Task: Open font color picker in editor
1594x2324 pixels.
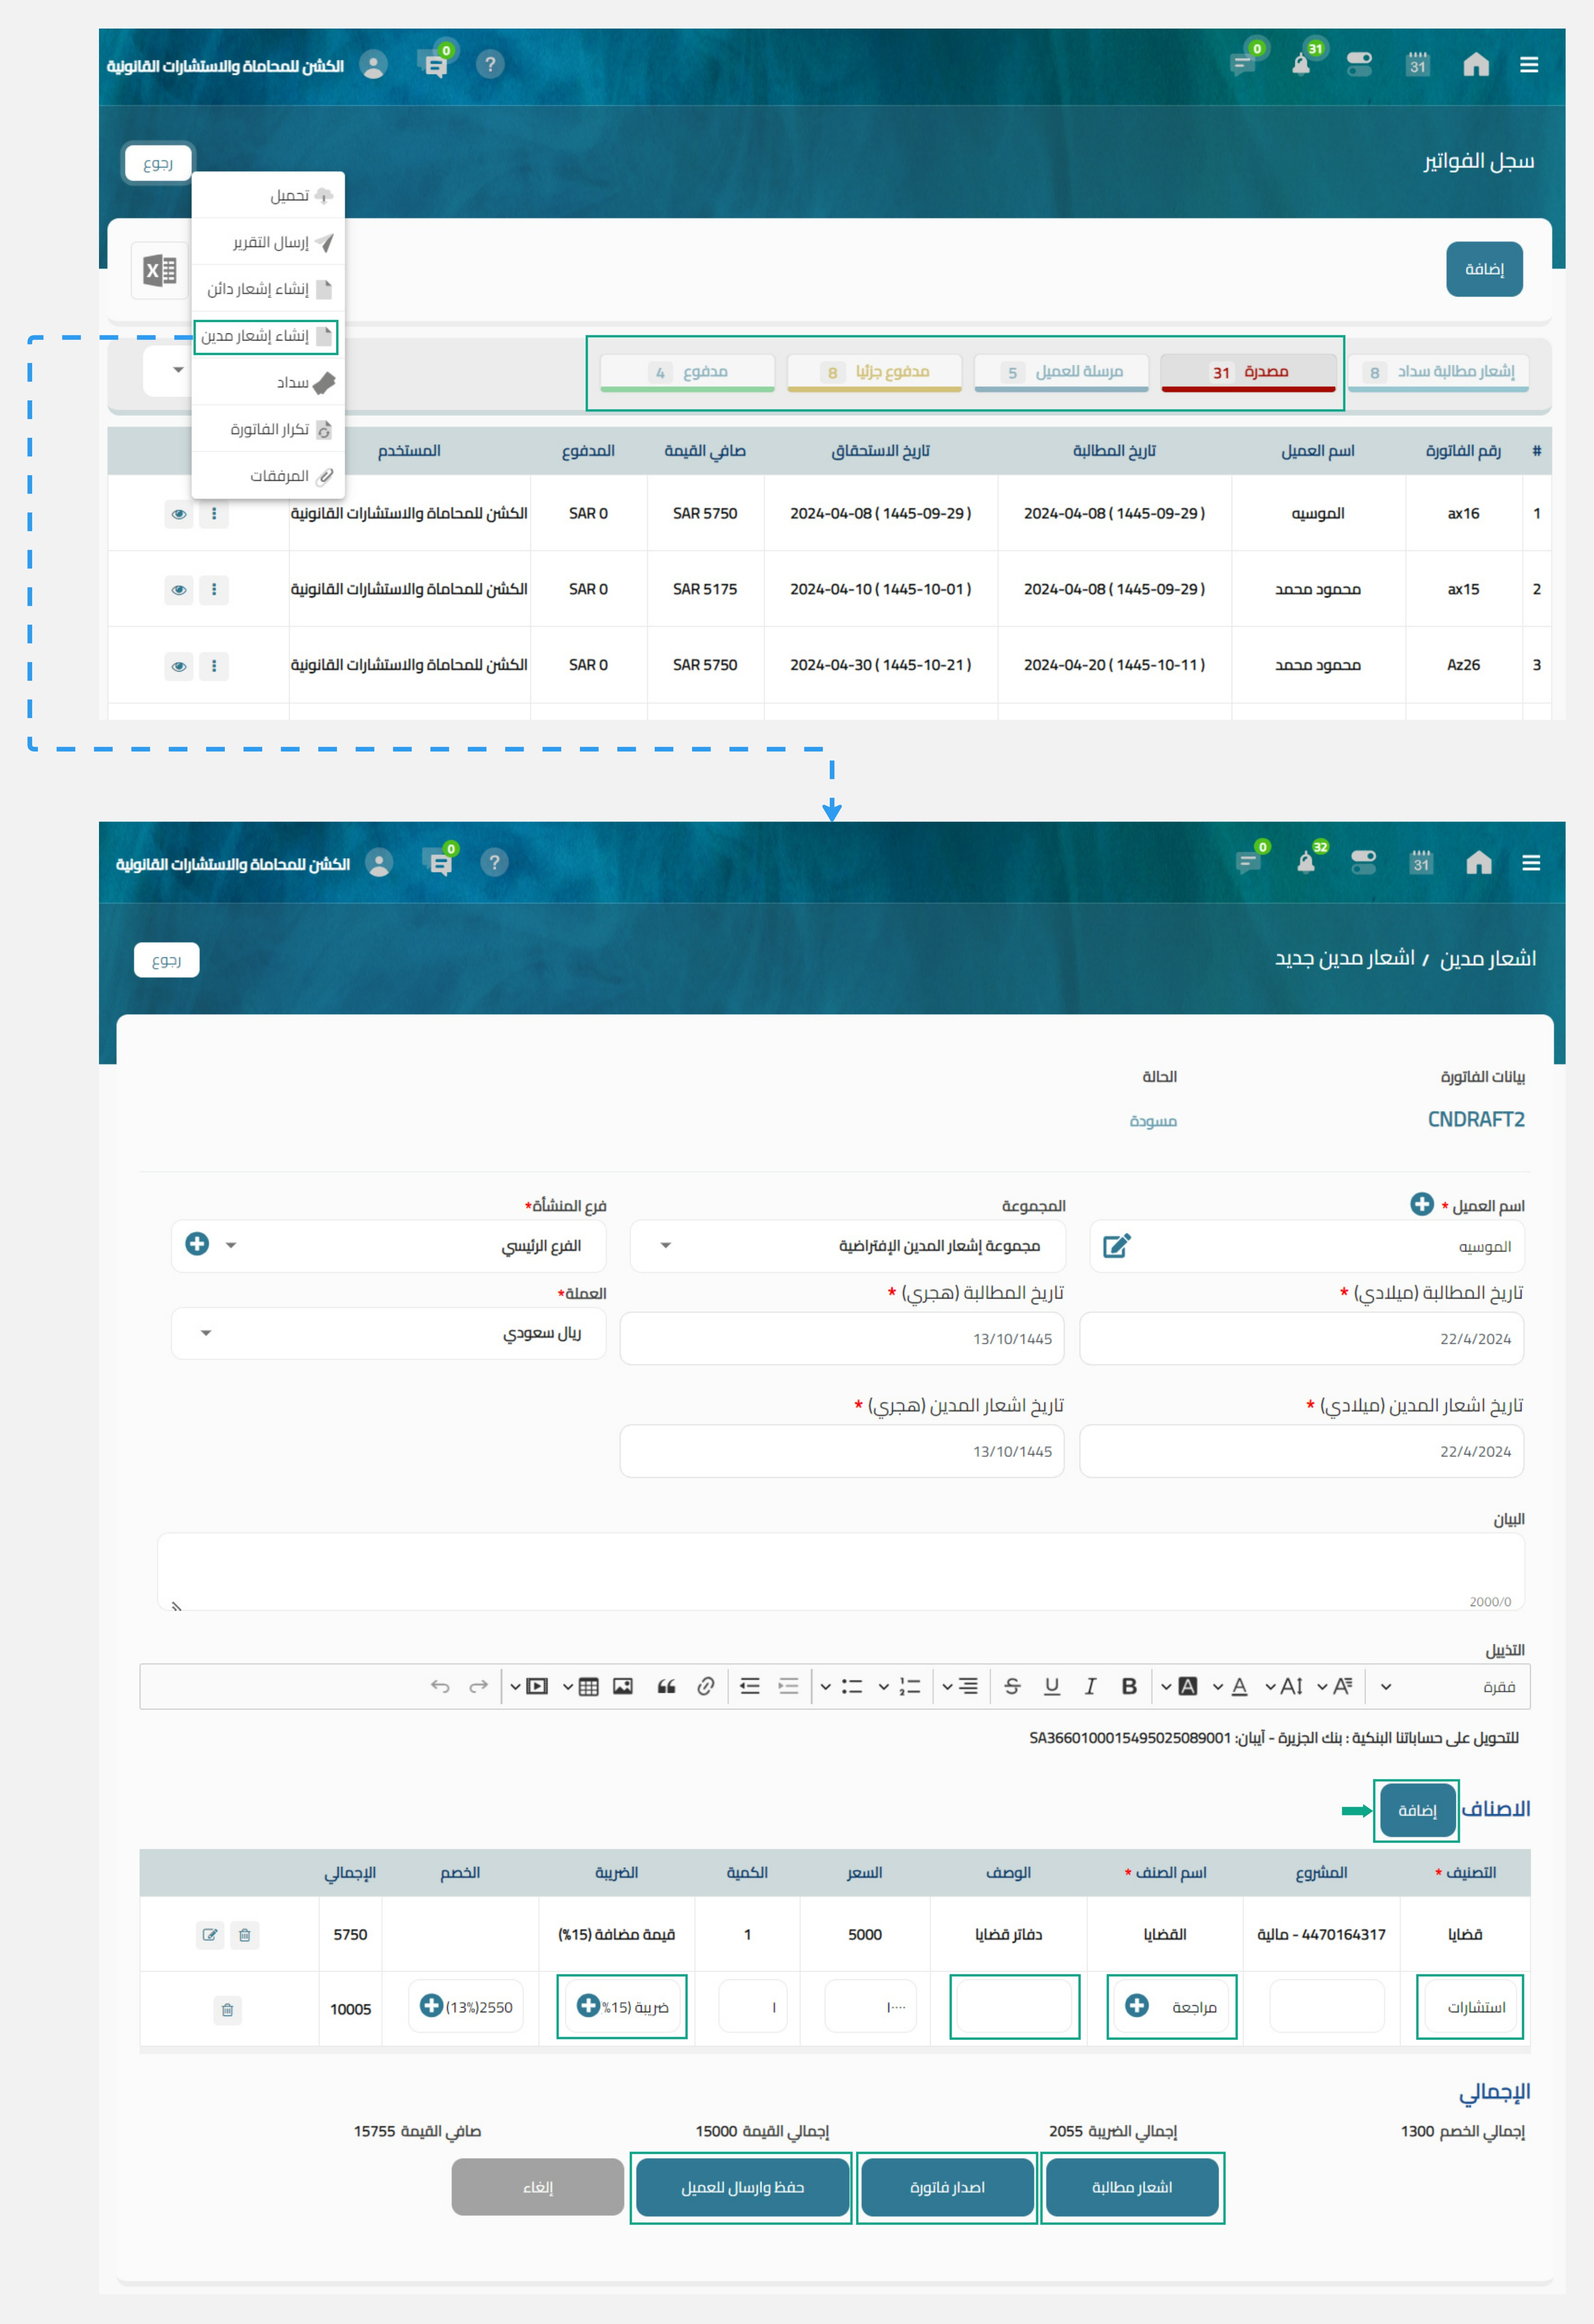Action: coord(1239,1686)
